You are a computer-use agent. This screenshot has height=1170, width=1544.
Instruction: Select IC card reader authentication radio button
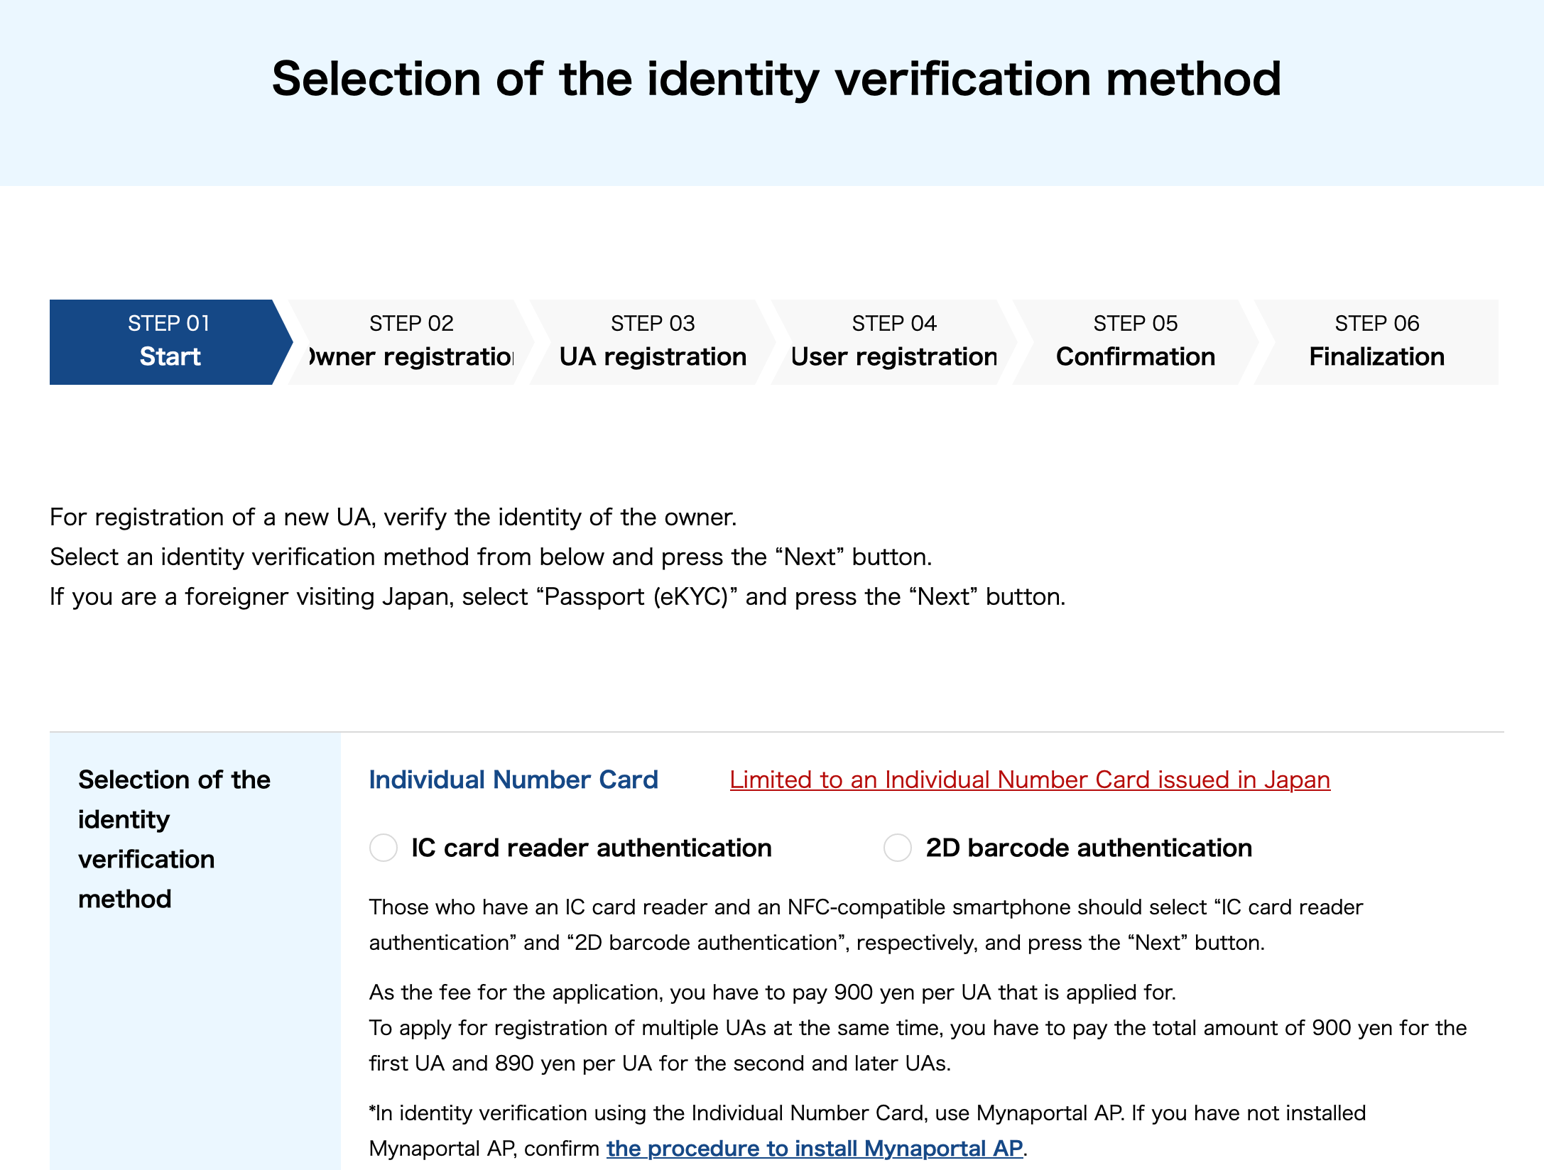(384, 848)
